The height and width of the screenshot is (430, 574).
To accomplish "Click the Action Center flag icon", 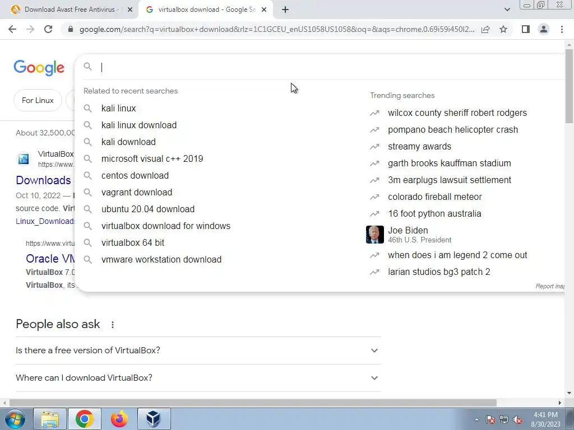I will 490,420.
